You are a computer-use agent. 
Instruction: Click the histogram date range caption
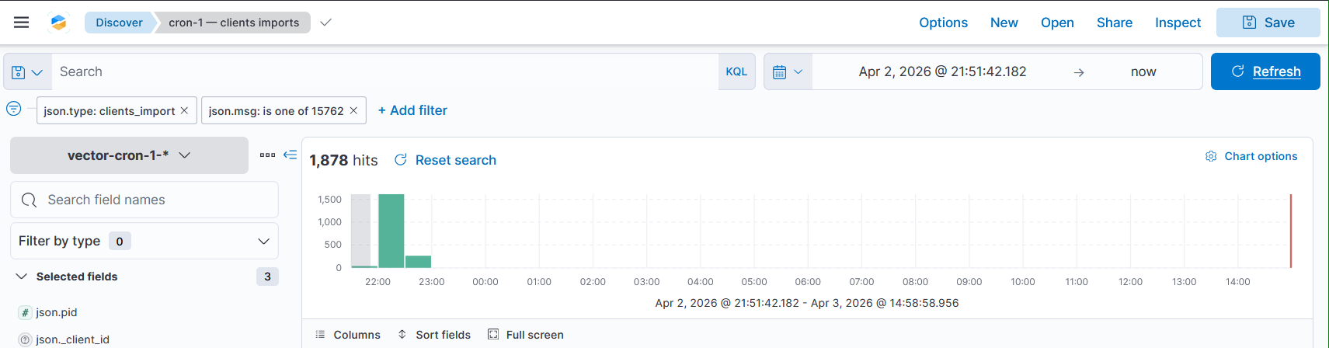(x=807, y=303)
